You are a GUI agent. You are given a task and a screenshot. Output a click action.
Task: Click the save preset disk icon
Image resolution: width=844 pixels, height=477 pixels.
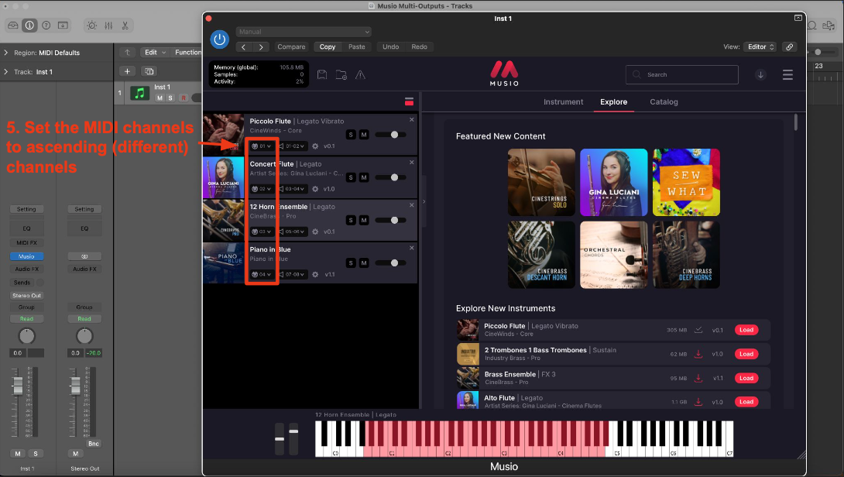click(322, 75)
